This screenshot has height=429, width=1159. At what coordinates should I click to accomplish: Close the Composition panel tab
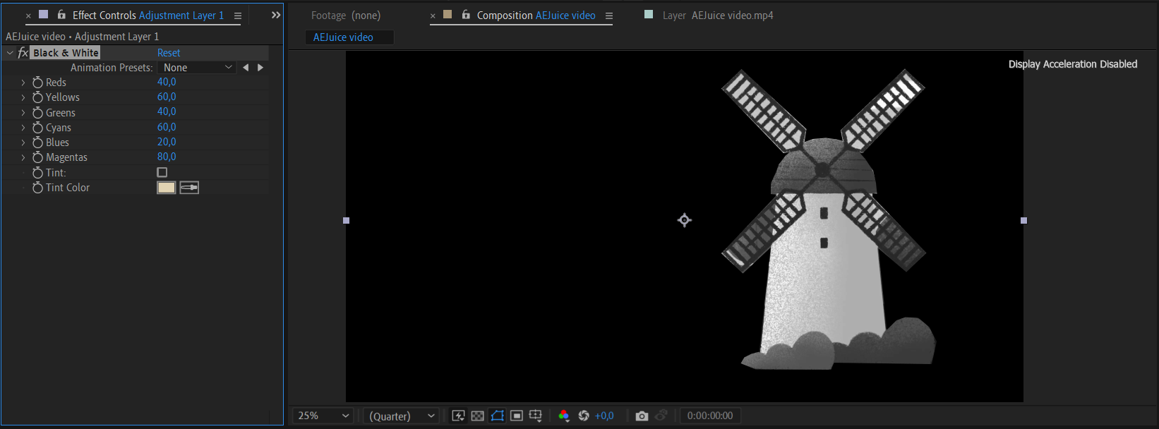tap(433, 16)
